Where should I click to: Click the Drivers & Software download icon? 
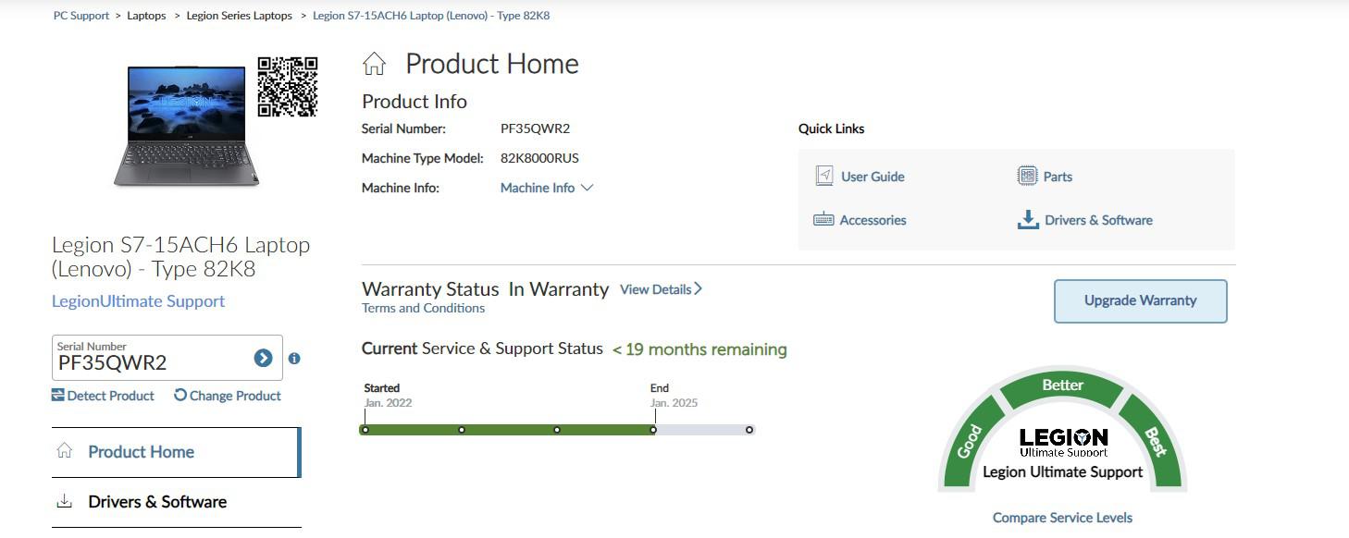(1027, 220)
